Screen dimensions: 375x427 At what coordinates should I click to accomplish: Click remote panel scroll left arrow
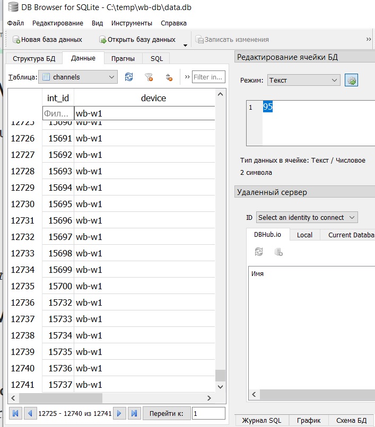[x=254, y=394]
